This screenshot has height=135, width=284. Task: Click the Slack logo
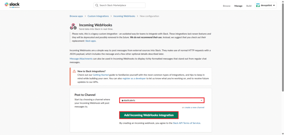click(12, 5)
